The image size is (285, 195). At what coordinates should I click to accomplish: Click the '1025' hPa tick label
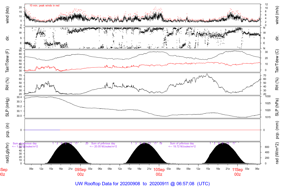click(x=268, y=103)
